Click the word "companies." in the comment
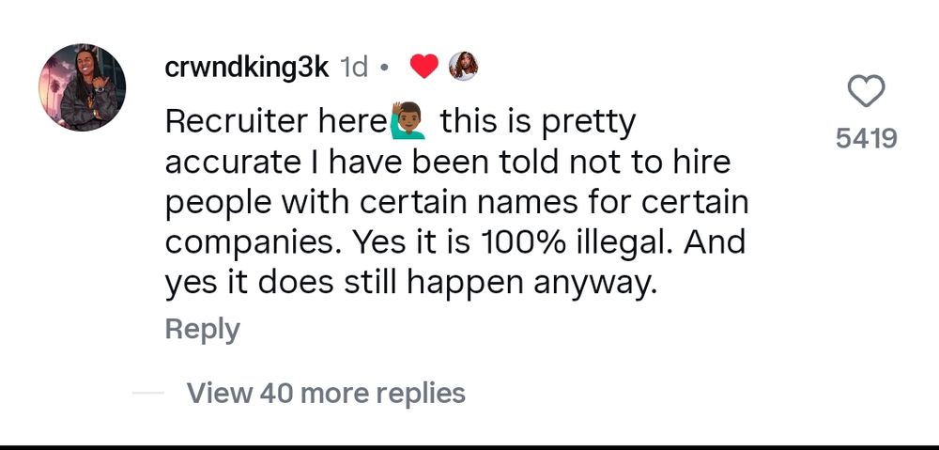Screen dimensions: 939x450 pos(254,242)
